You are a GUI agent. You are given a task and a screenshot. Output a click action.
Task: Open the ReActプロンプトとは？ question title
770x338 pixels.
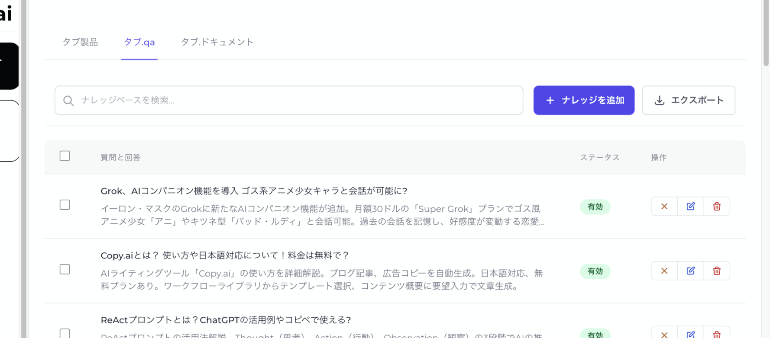pos(226,320)
